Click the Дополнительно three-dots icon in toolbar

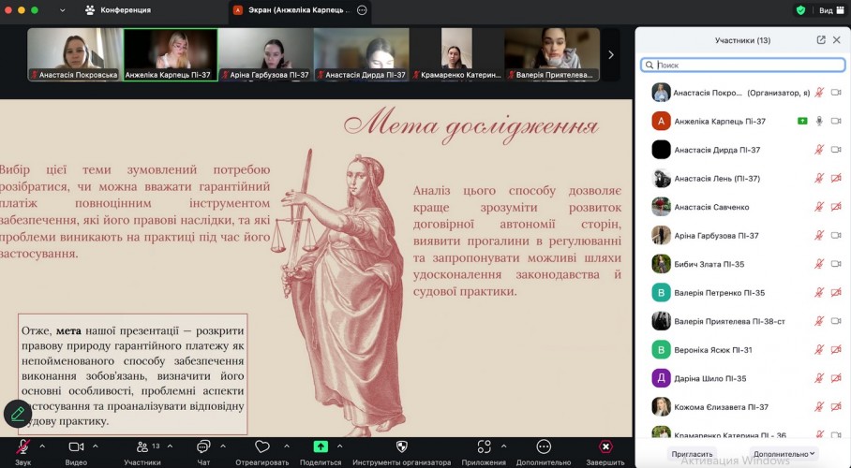point(544,447)
